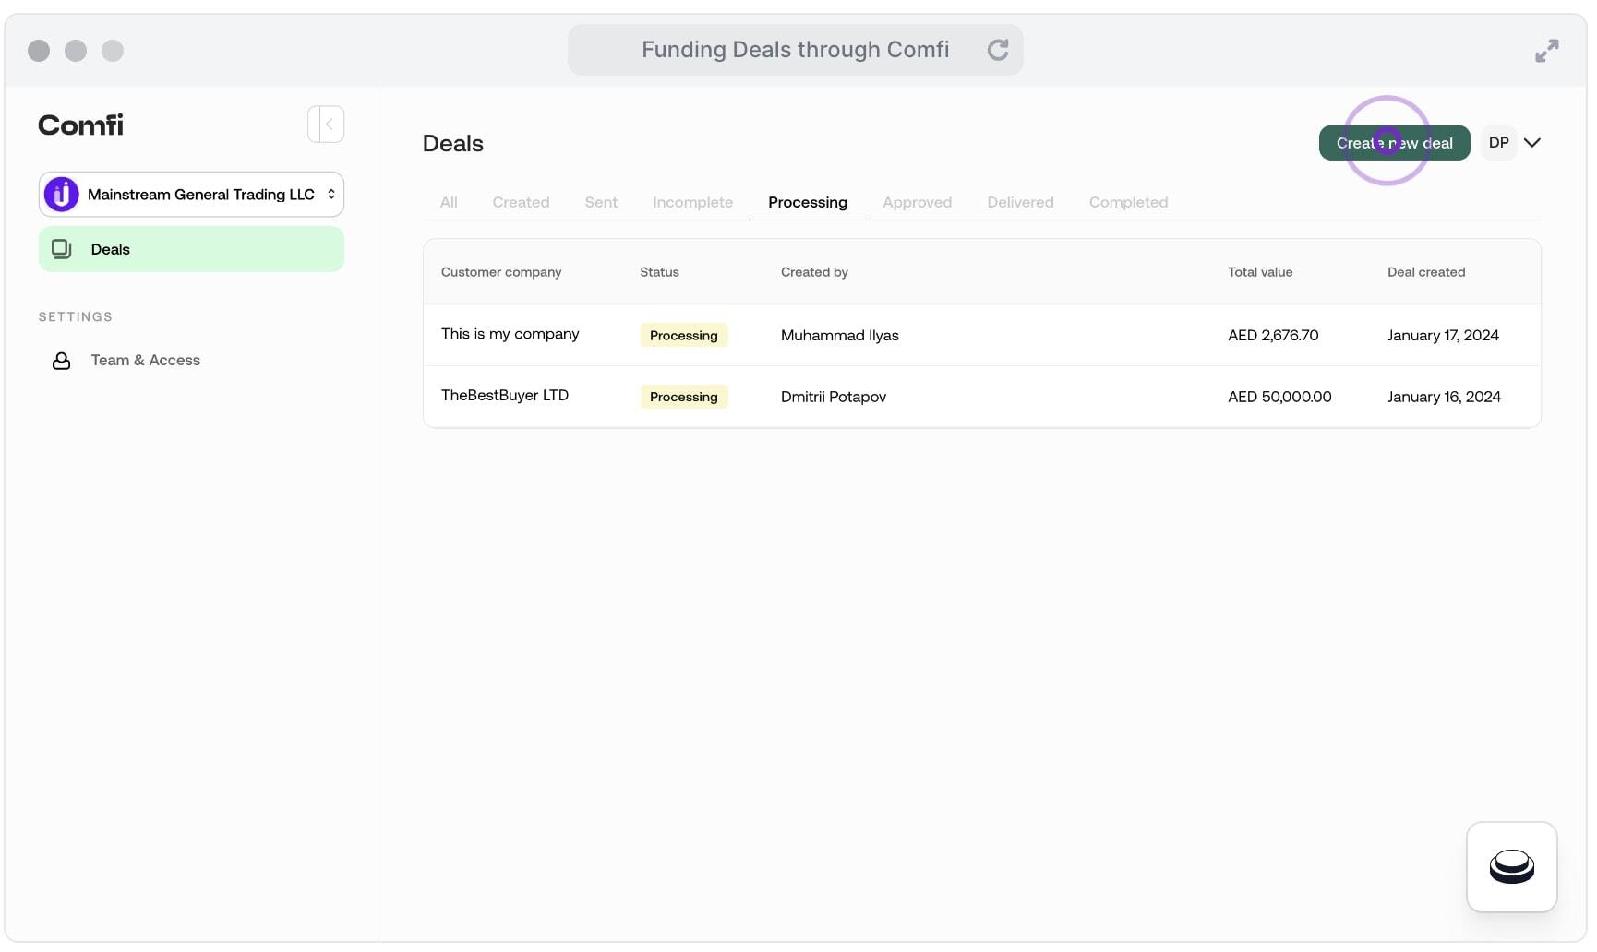Viewport: 1597px width, 952px height.
Task: Expand the chevron next to DP initials
Action: [x=1534, y=143]
